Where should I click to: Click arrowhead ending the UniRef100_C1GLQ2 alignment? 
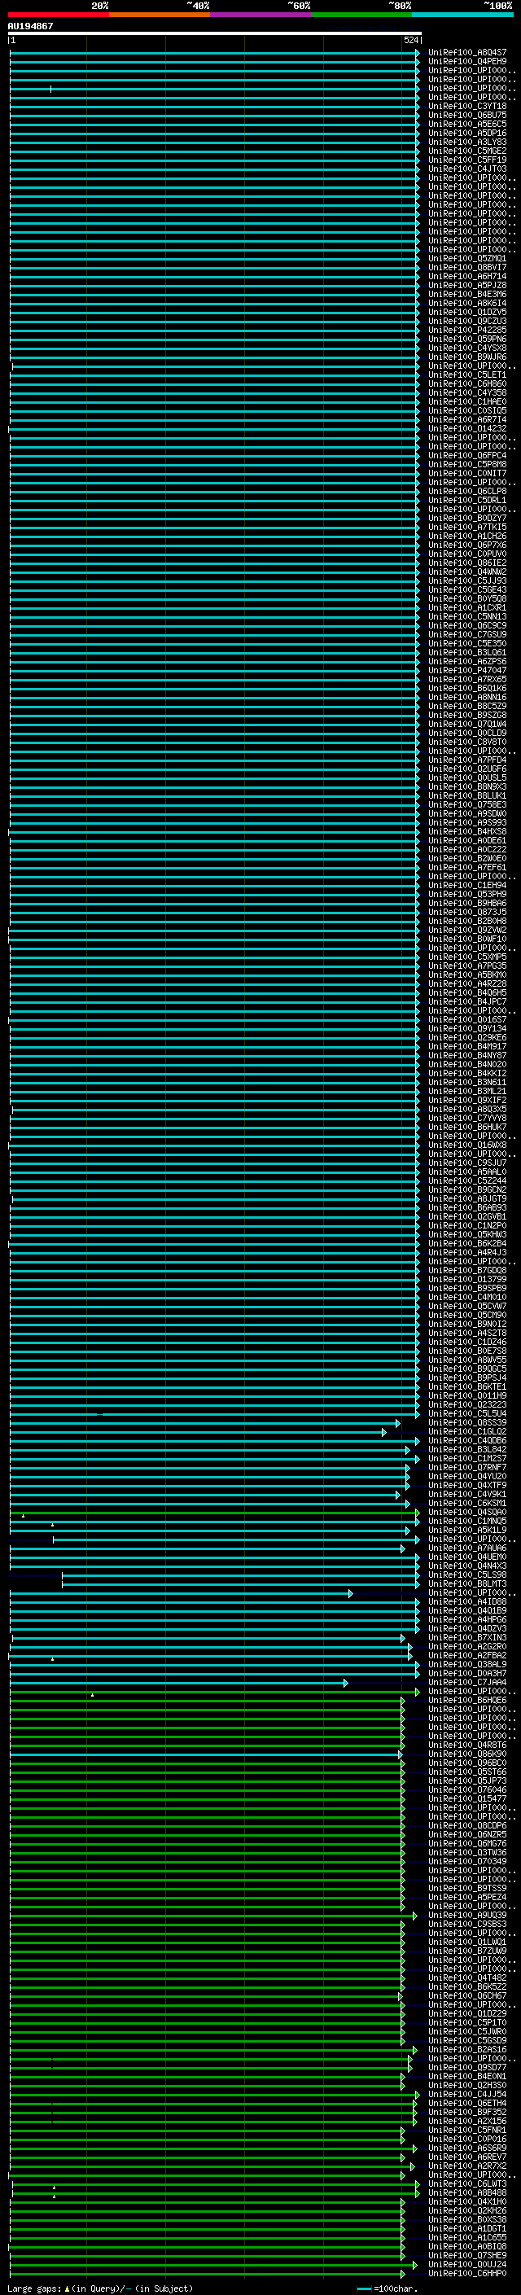coord(384,1432)
